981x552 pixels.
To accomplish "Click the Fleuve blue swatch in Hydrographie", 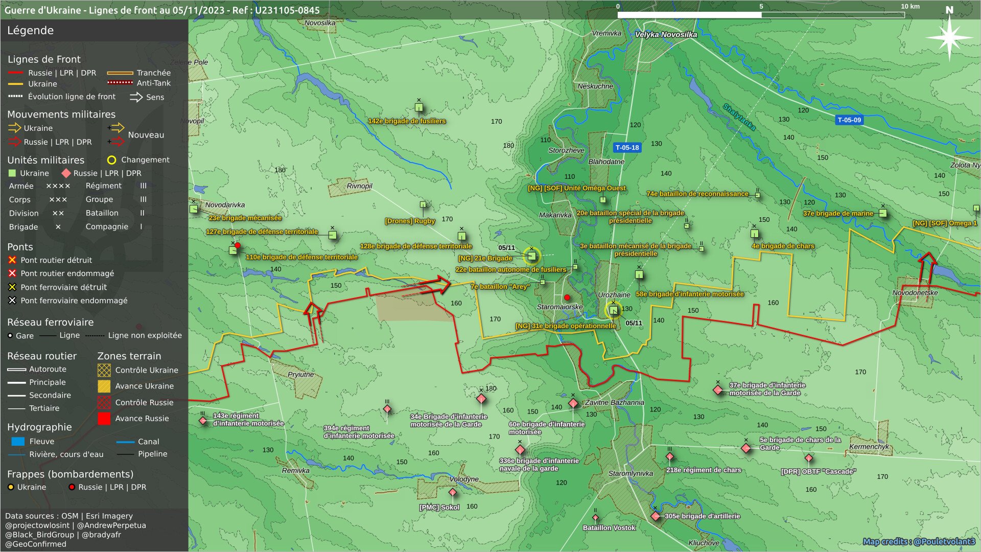I will coord(18,442).
